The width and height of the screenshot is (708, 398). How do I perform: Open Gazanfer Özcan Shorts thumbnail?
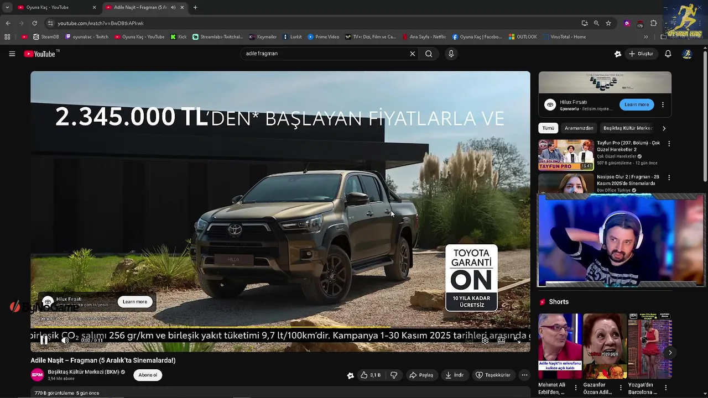point(605,346)
